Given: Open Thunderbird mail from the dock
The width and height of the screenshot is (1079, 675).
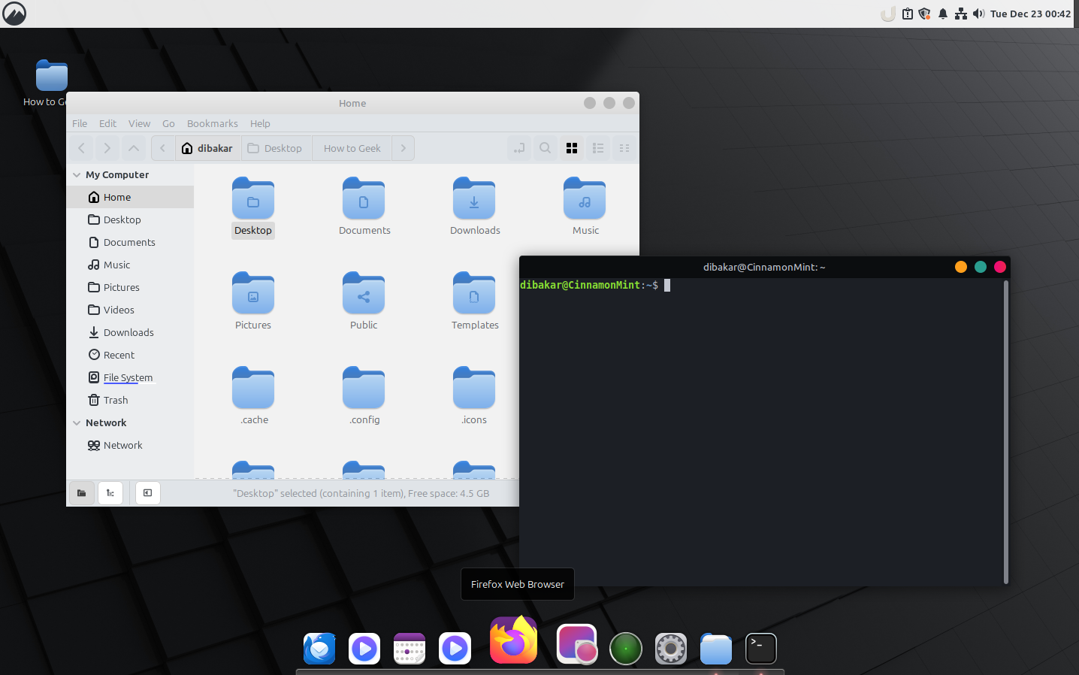Looking at the screenshot, I should (x=319, y=648).
